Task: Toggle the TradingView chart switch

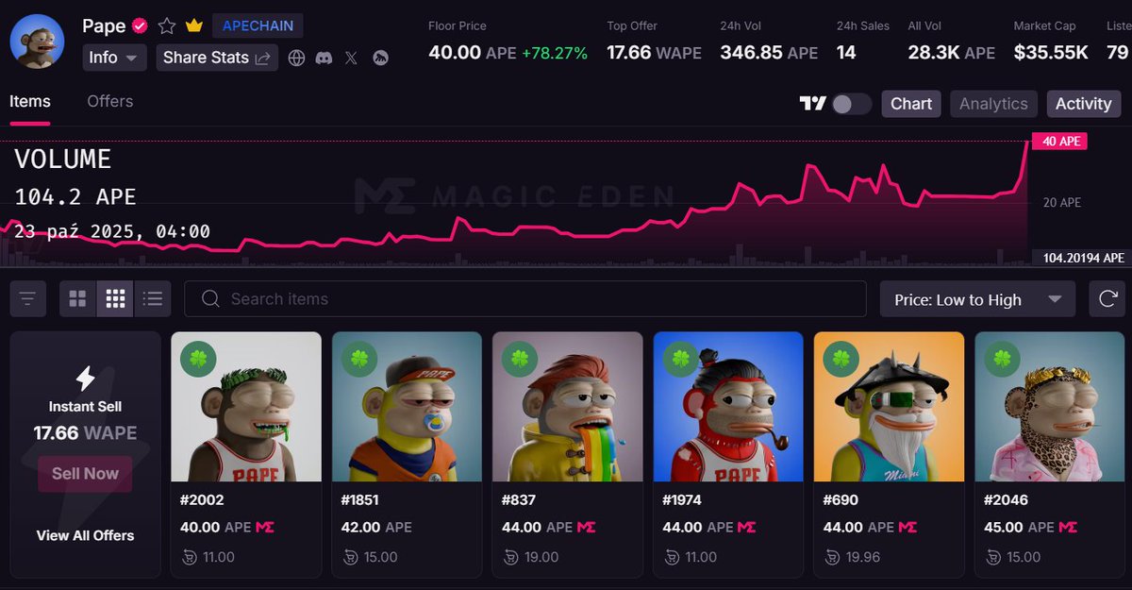Action: point(851,104)
